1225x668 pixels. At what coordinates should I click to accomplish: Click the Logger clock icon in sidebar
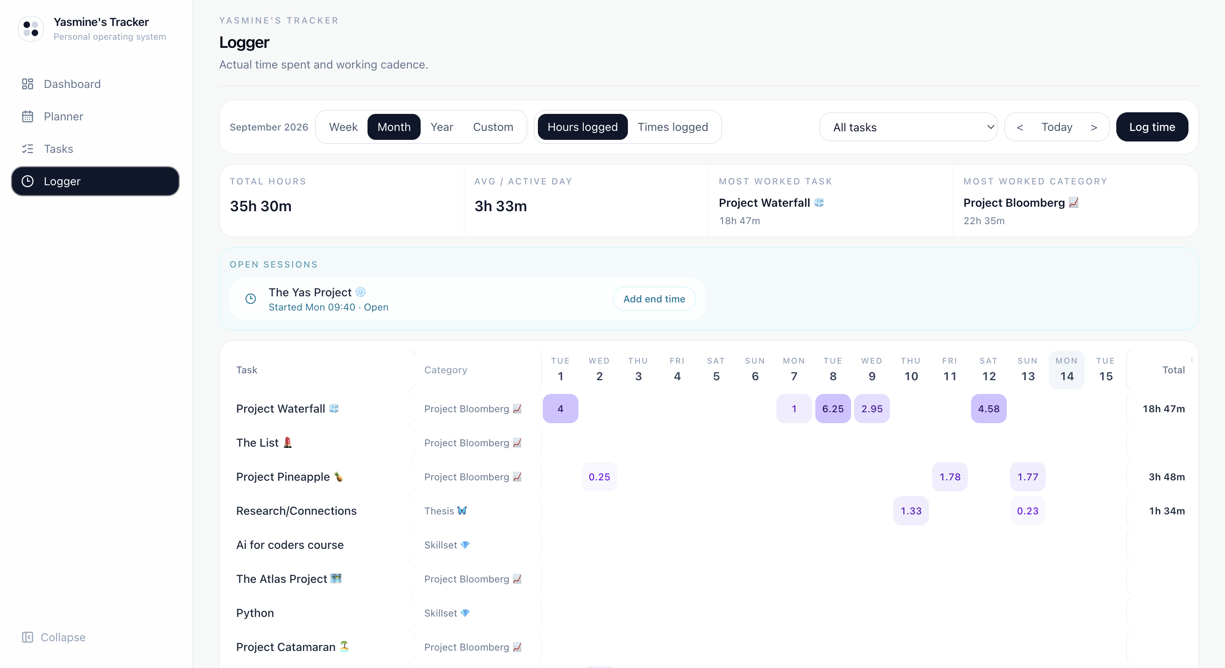(x=28, y=181)
